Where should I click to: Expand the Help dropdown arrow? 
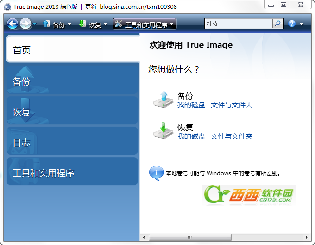pyautogui.click(x=302, y=24)
